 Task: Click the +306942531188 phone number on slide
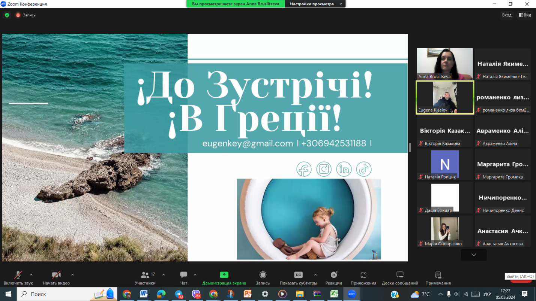[x=333, y=143]
